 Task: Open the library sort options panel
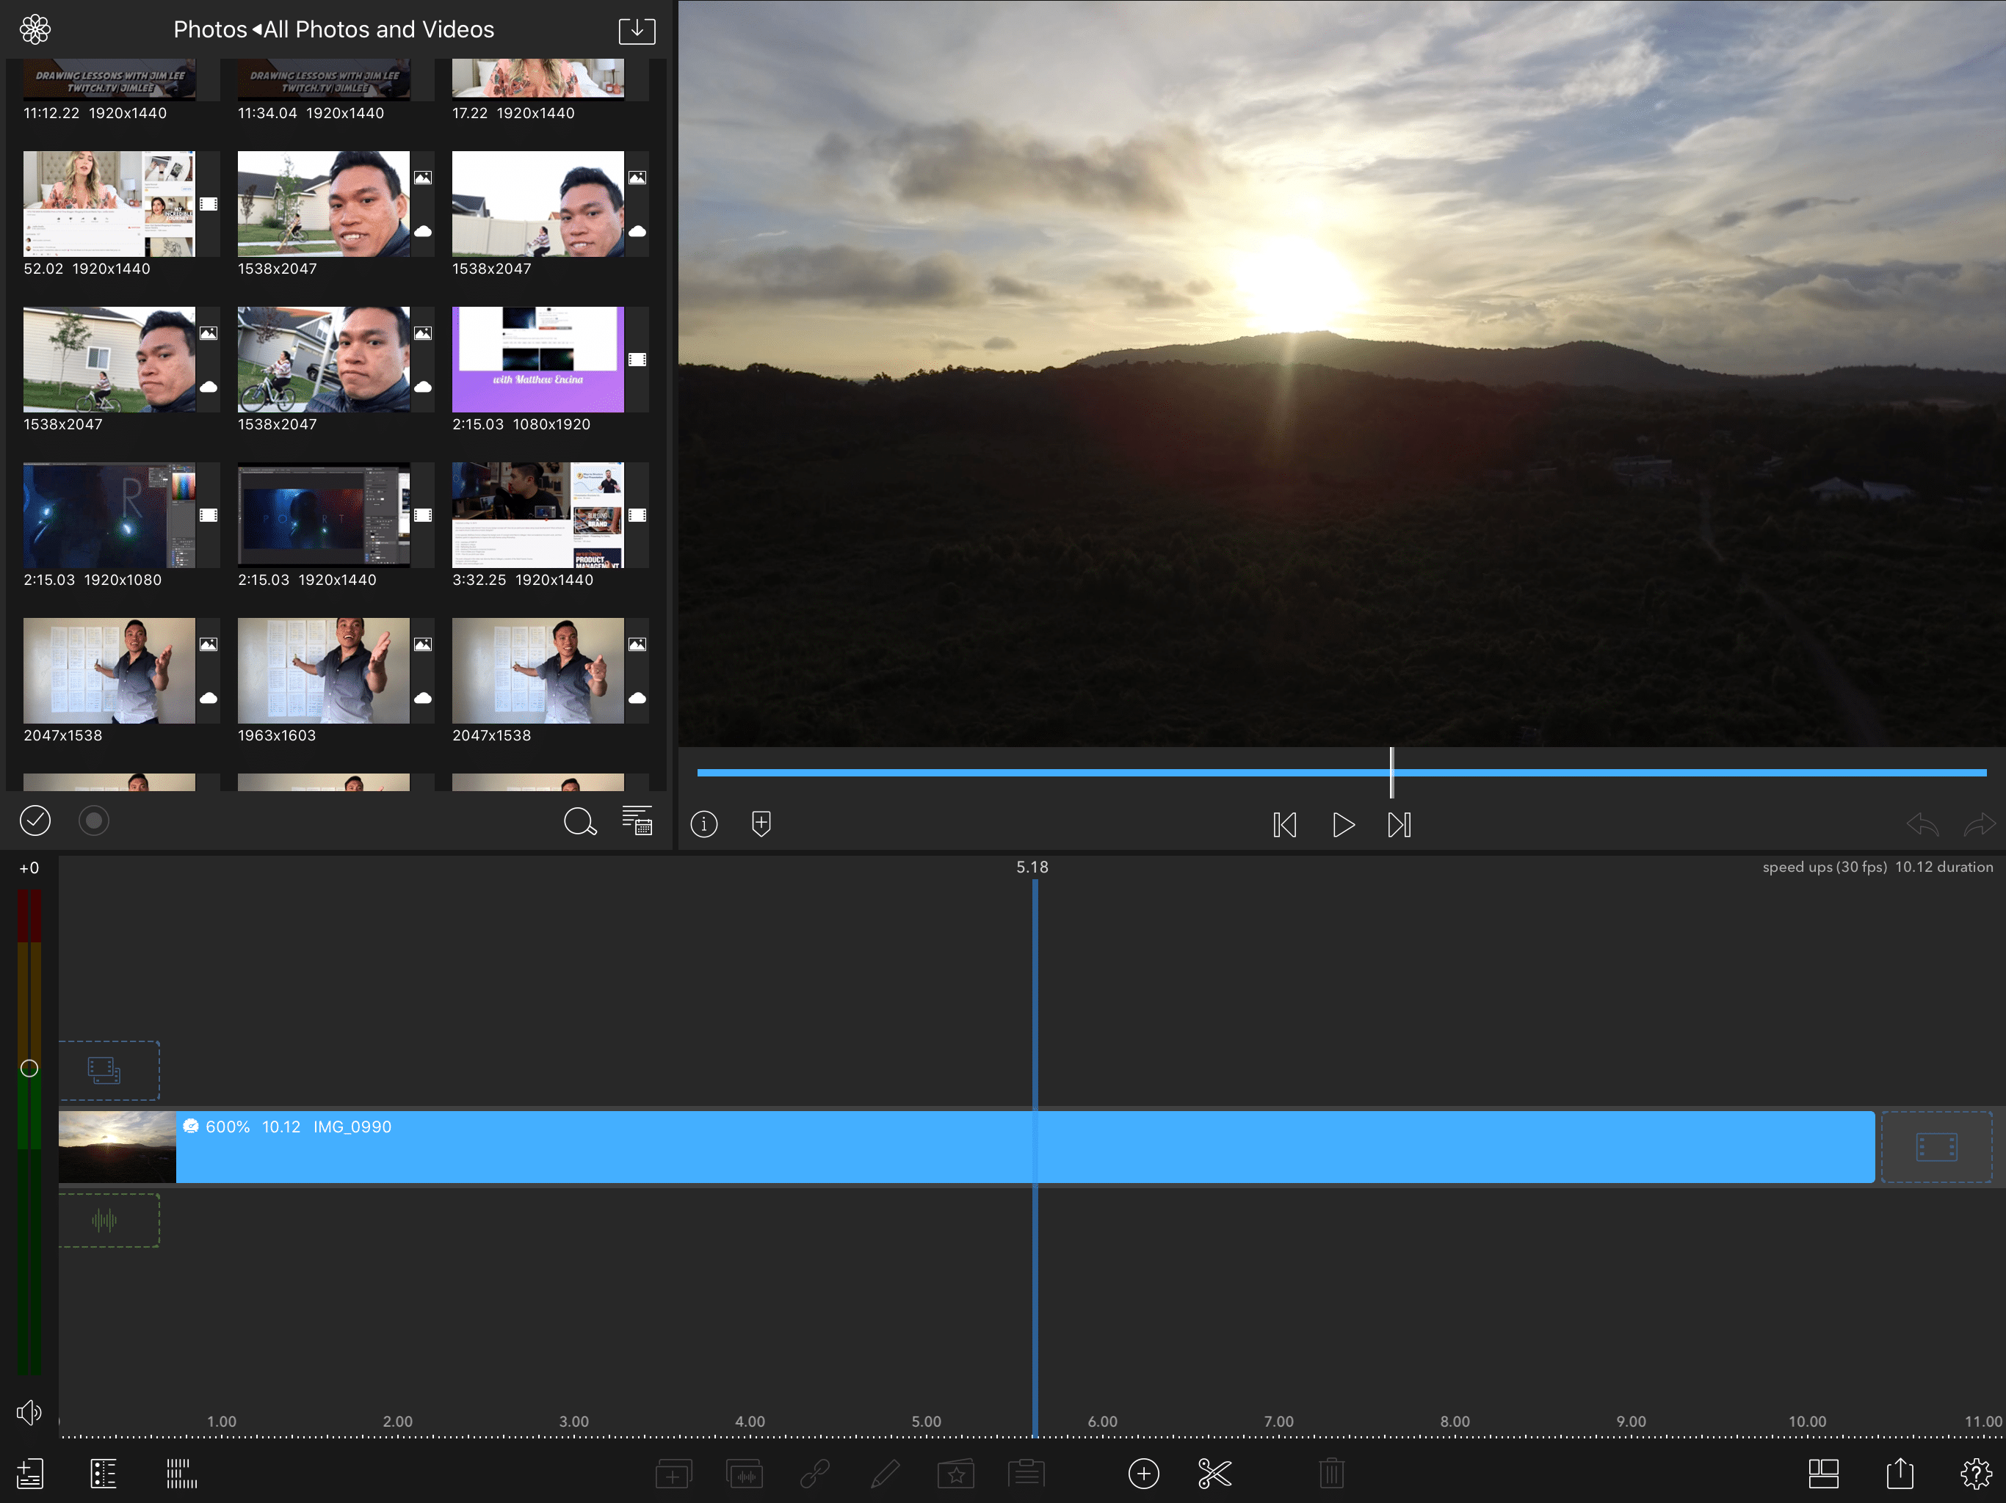637,820
